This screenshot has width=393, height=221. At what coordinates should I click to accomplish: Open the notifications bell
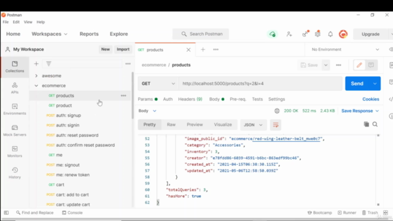(x=330, y=34)
